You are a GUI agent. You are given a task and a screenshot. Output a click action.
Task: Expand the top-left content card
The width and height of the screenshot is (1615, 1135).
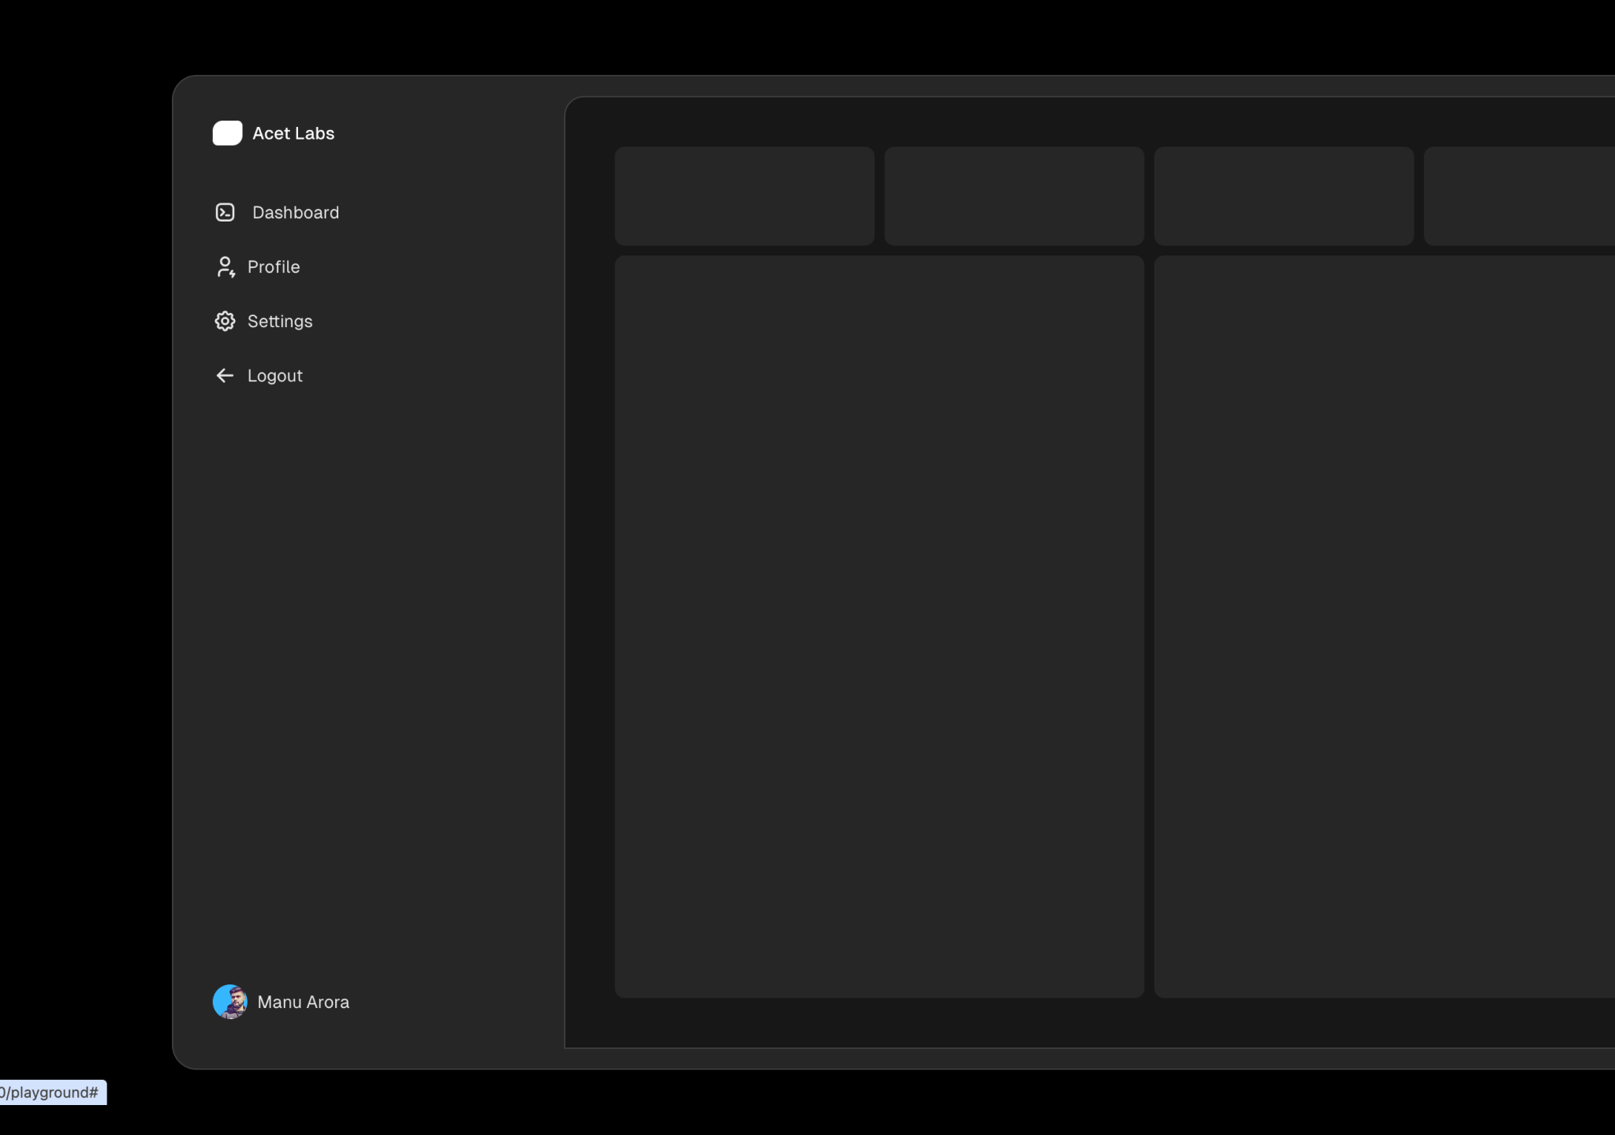coord(745,193)
